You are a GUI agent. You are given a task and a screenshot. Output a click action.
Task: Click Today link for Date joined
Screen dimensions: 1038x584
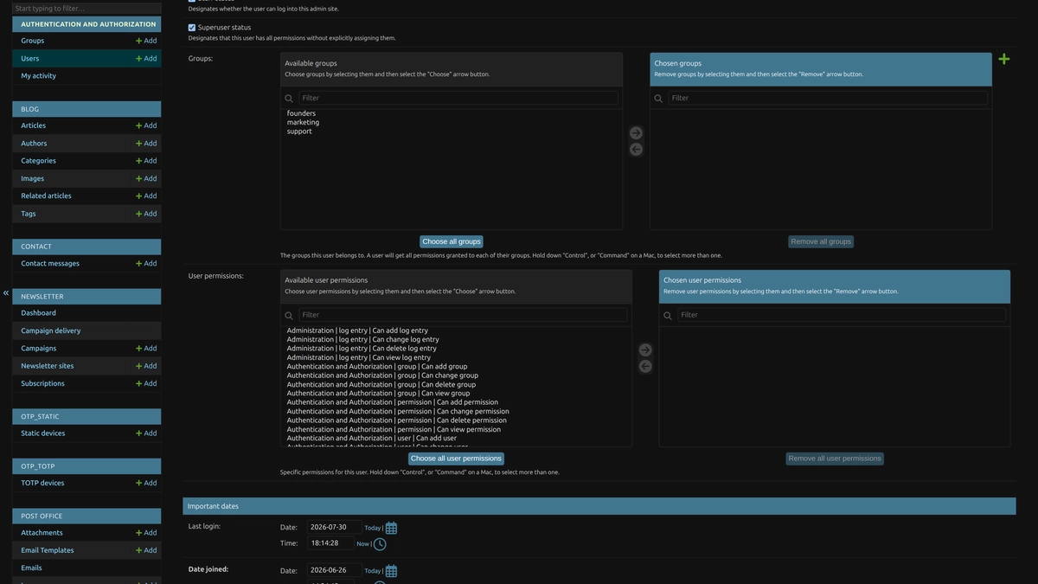[372, 571]
